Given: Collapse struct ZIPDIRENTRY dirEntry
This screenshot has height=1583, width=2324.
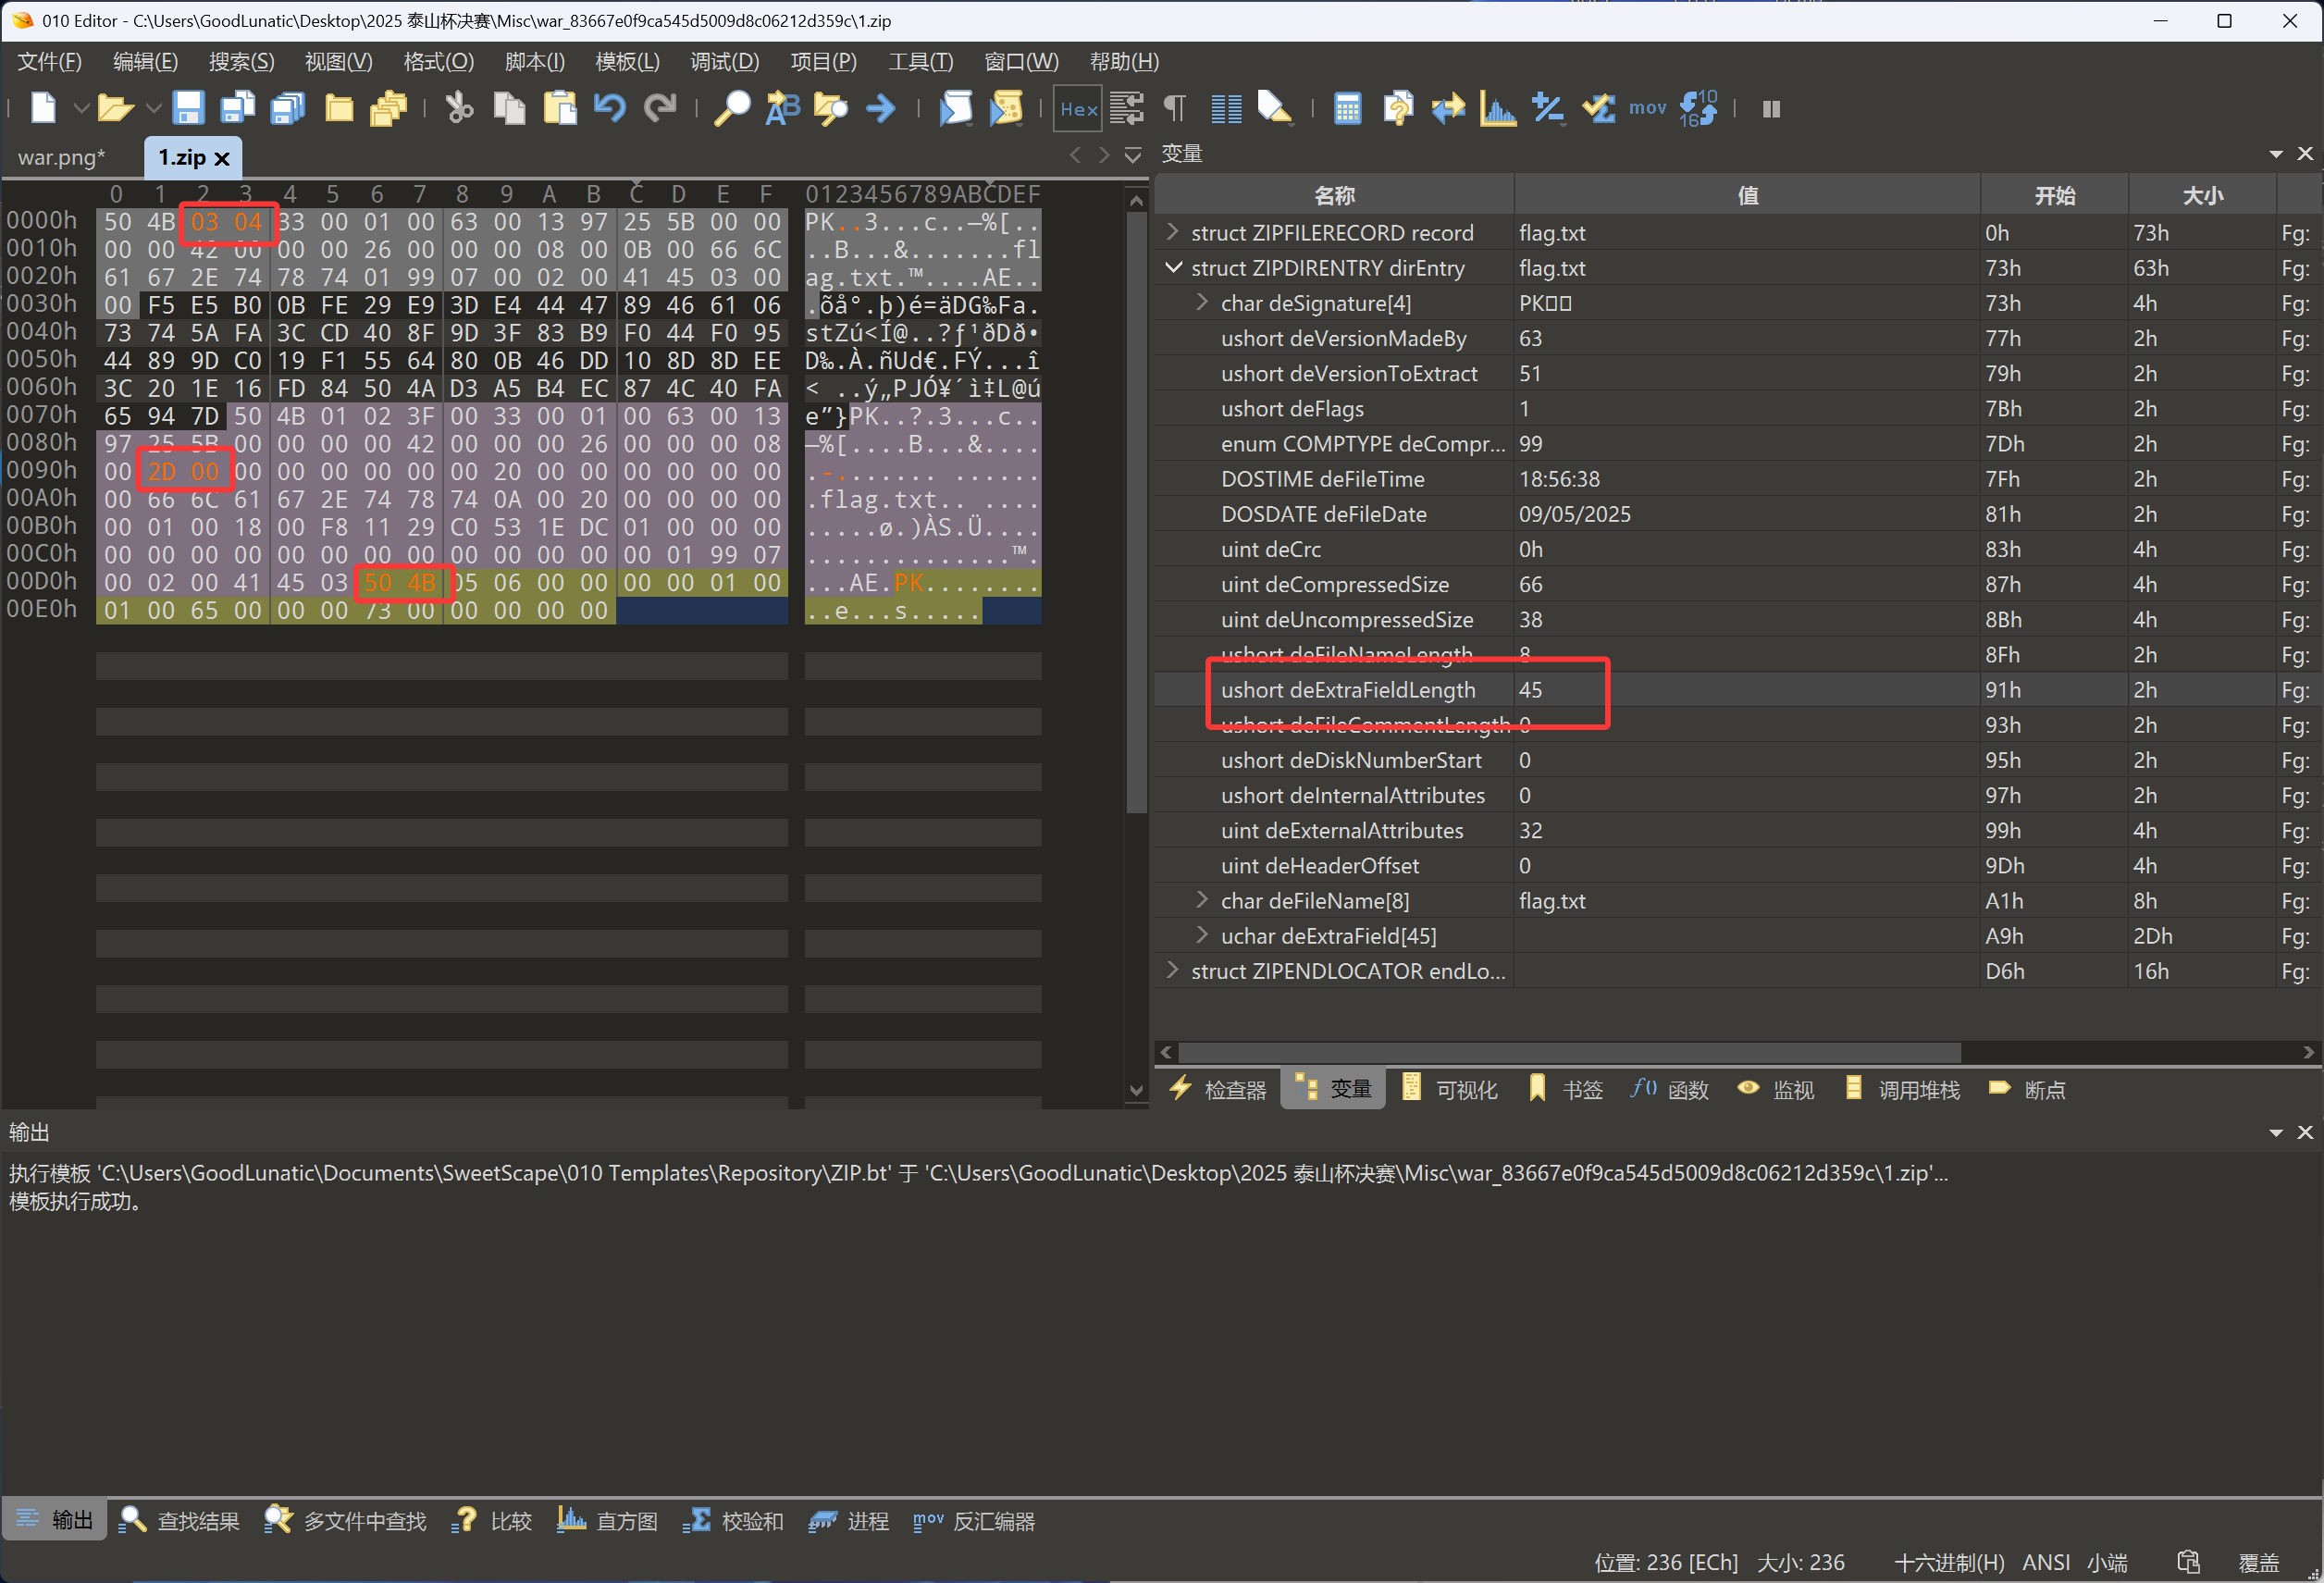Looking at the screenshot, I should (x=1173, y=267).
